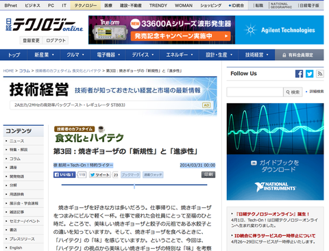Expand the 新産業 navigation dropdown
The width and height of the screenshot is (329, 251).
(x=44, y=55)
